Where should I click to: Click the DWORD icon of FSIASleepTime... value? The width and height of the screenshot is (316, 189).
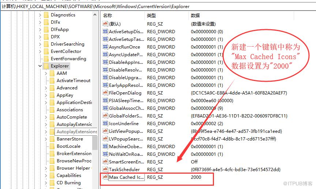pos(105,100)
